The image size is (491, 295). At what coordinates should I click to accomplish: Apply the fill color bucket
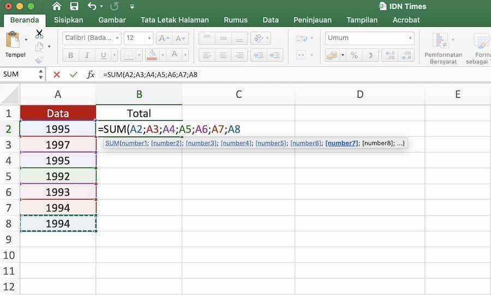coord(152,55)
